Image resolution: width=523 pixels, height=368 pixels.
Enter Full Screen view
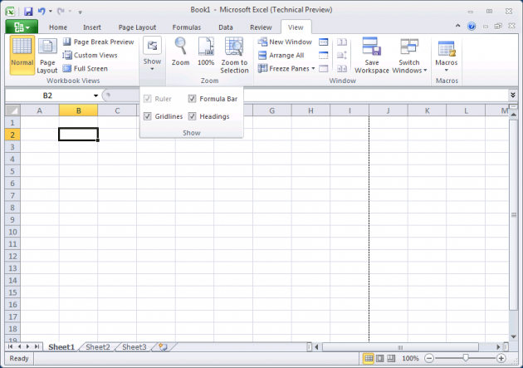click(86, 68)
